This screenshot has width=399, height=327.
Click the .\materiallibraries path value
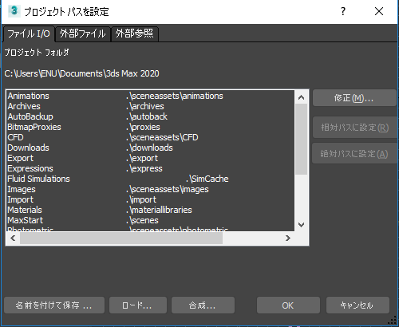(x=159, y=210)
